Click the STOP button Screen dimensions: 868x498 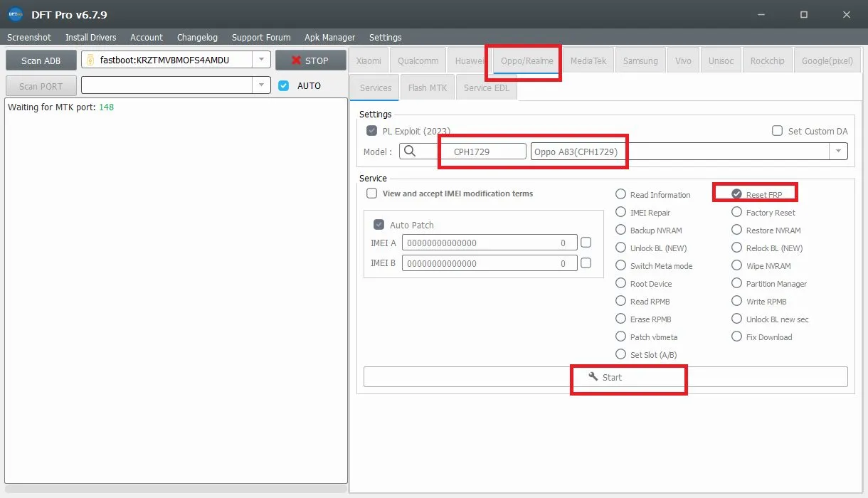(310, 60)
